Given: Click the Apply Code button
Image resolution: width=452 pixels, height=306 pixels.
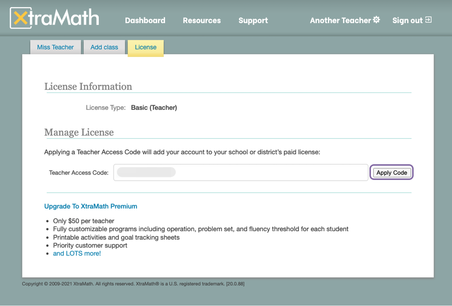Looking at the screenshot, I should click(391, 172).
